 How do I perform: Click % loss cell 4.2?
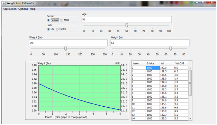pyautogui.click(x=181, y=104)
